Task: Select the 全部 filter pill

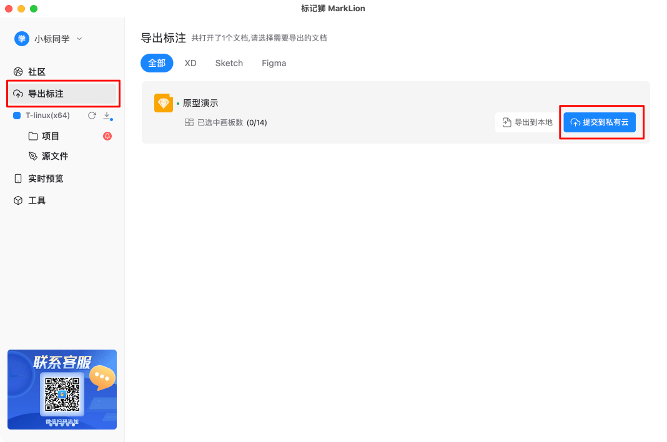Action: pos(157,63)
